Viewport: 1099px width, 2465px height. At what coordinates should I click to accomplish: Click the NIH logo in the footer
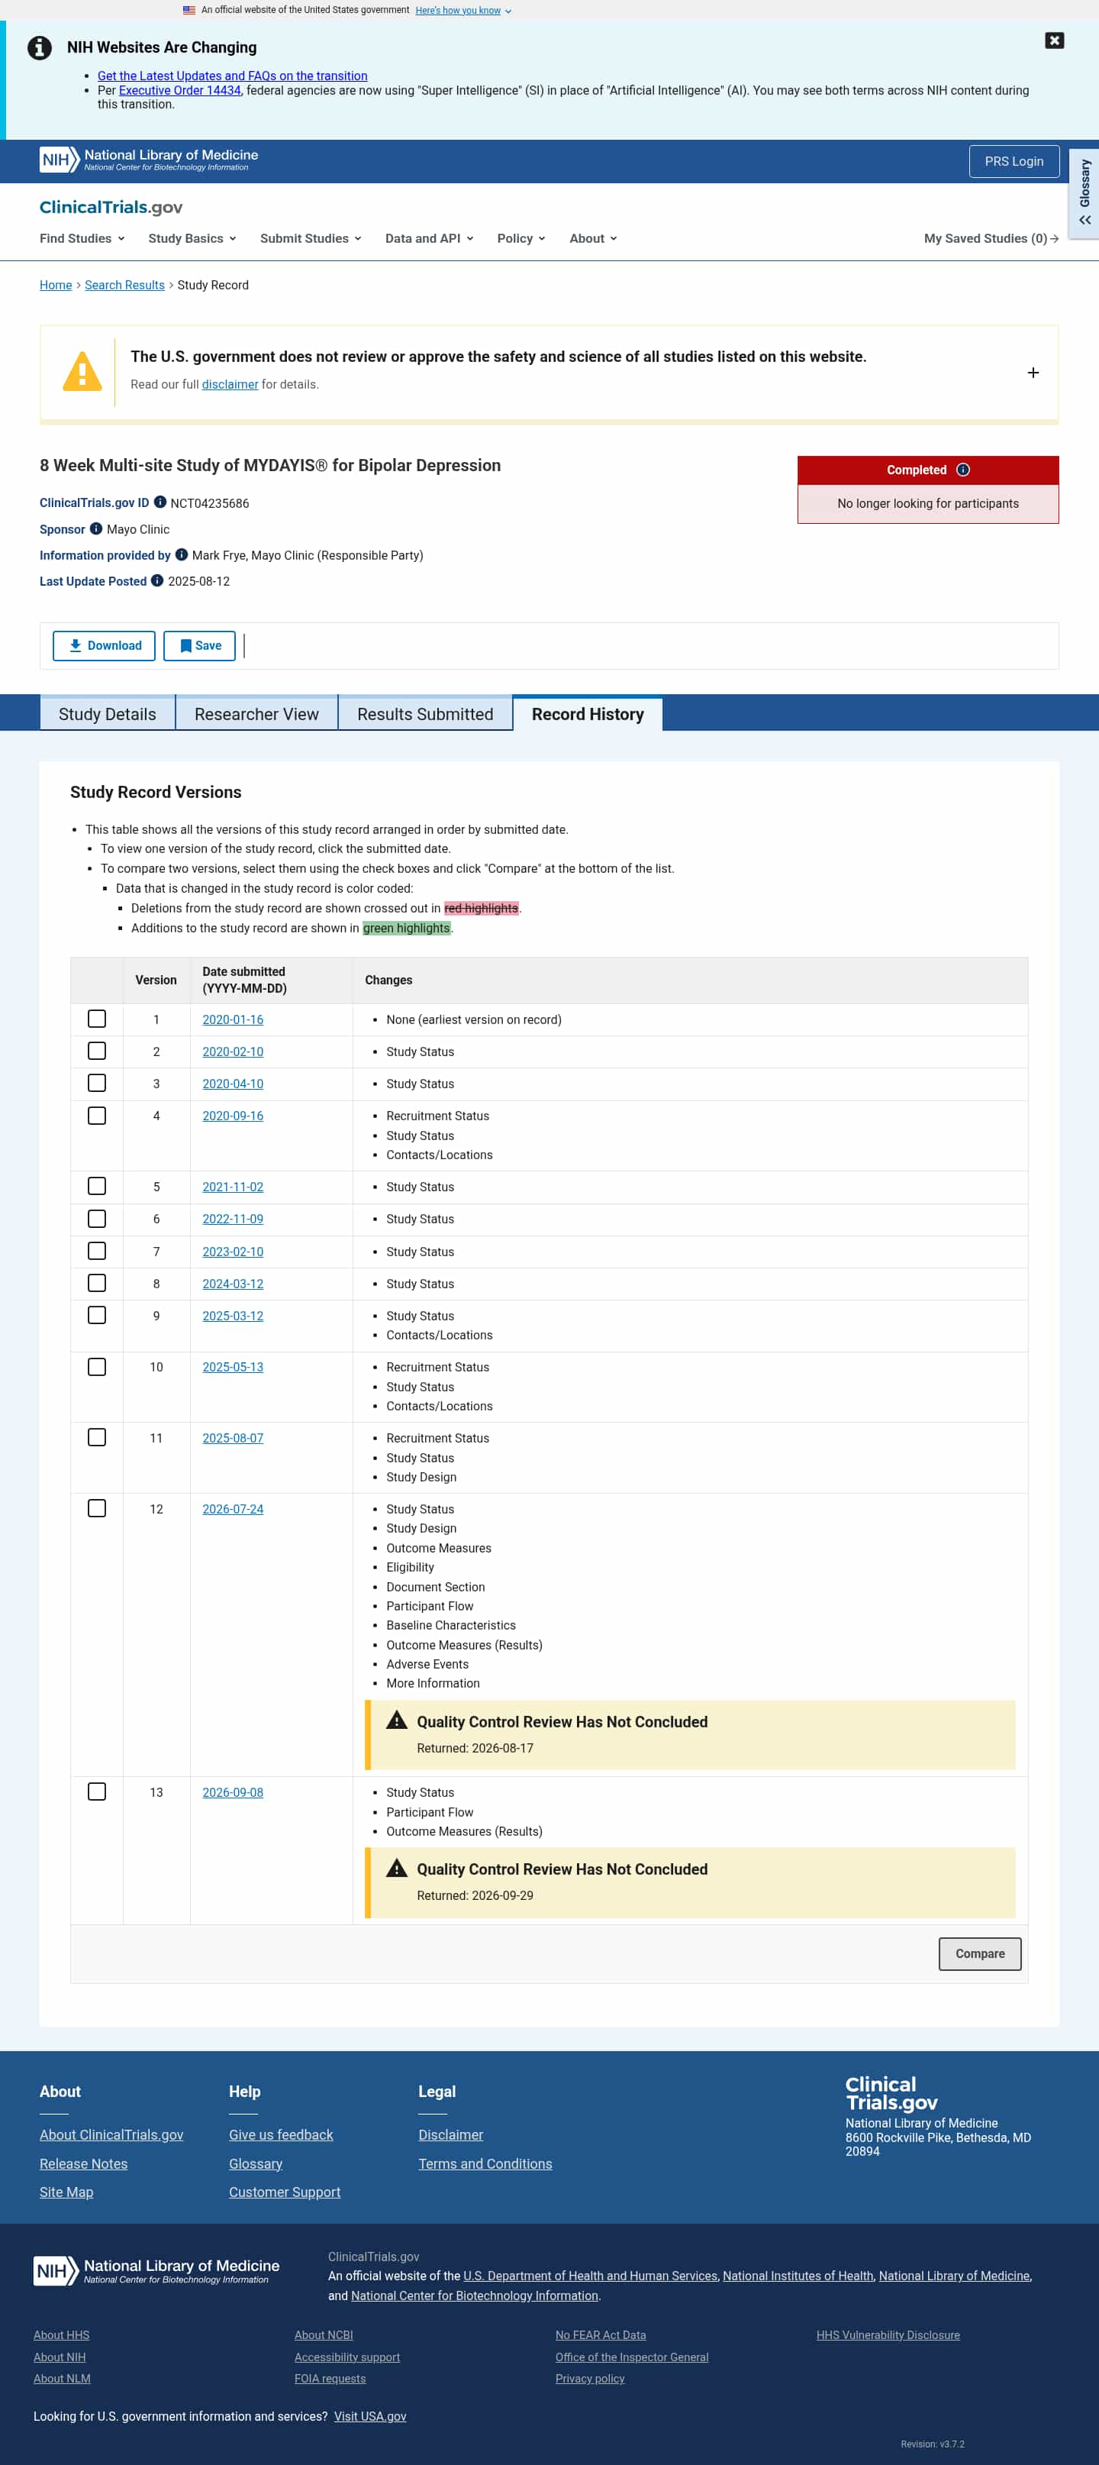coord(157,2270)
